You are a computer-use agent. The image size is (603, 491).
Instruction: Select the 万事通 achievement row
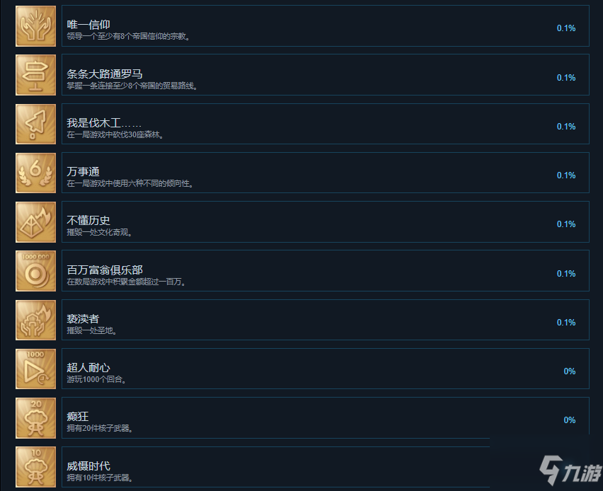point(326,173)
